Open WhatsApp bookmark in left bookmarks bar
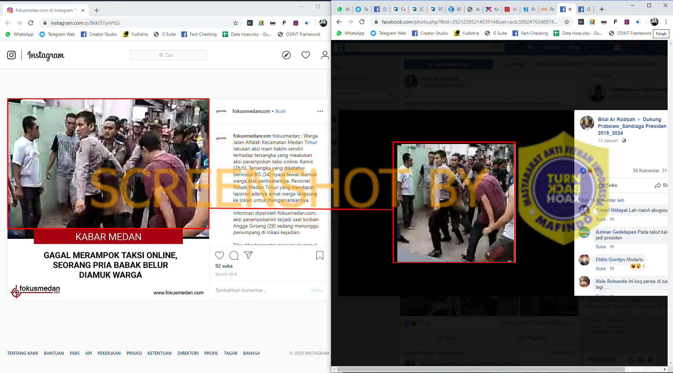Screen dimensions: 673x373 (19, 34)
